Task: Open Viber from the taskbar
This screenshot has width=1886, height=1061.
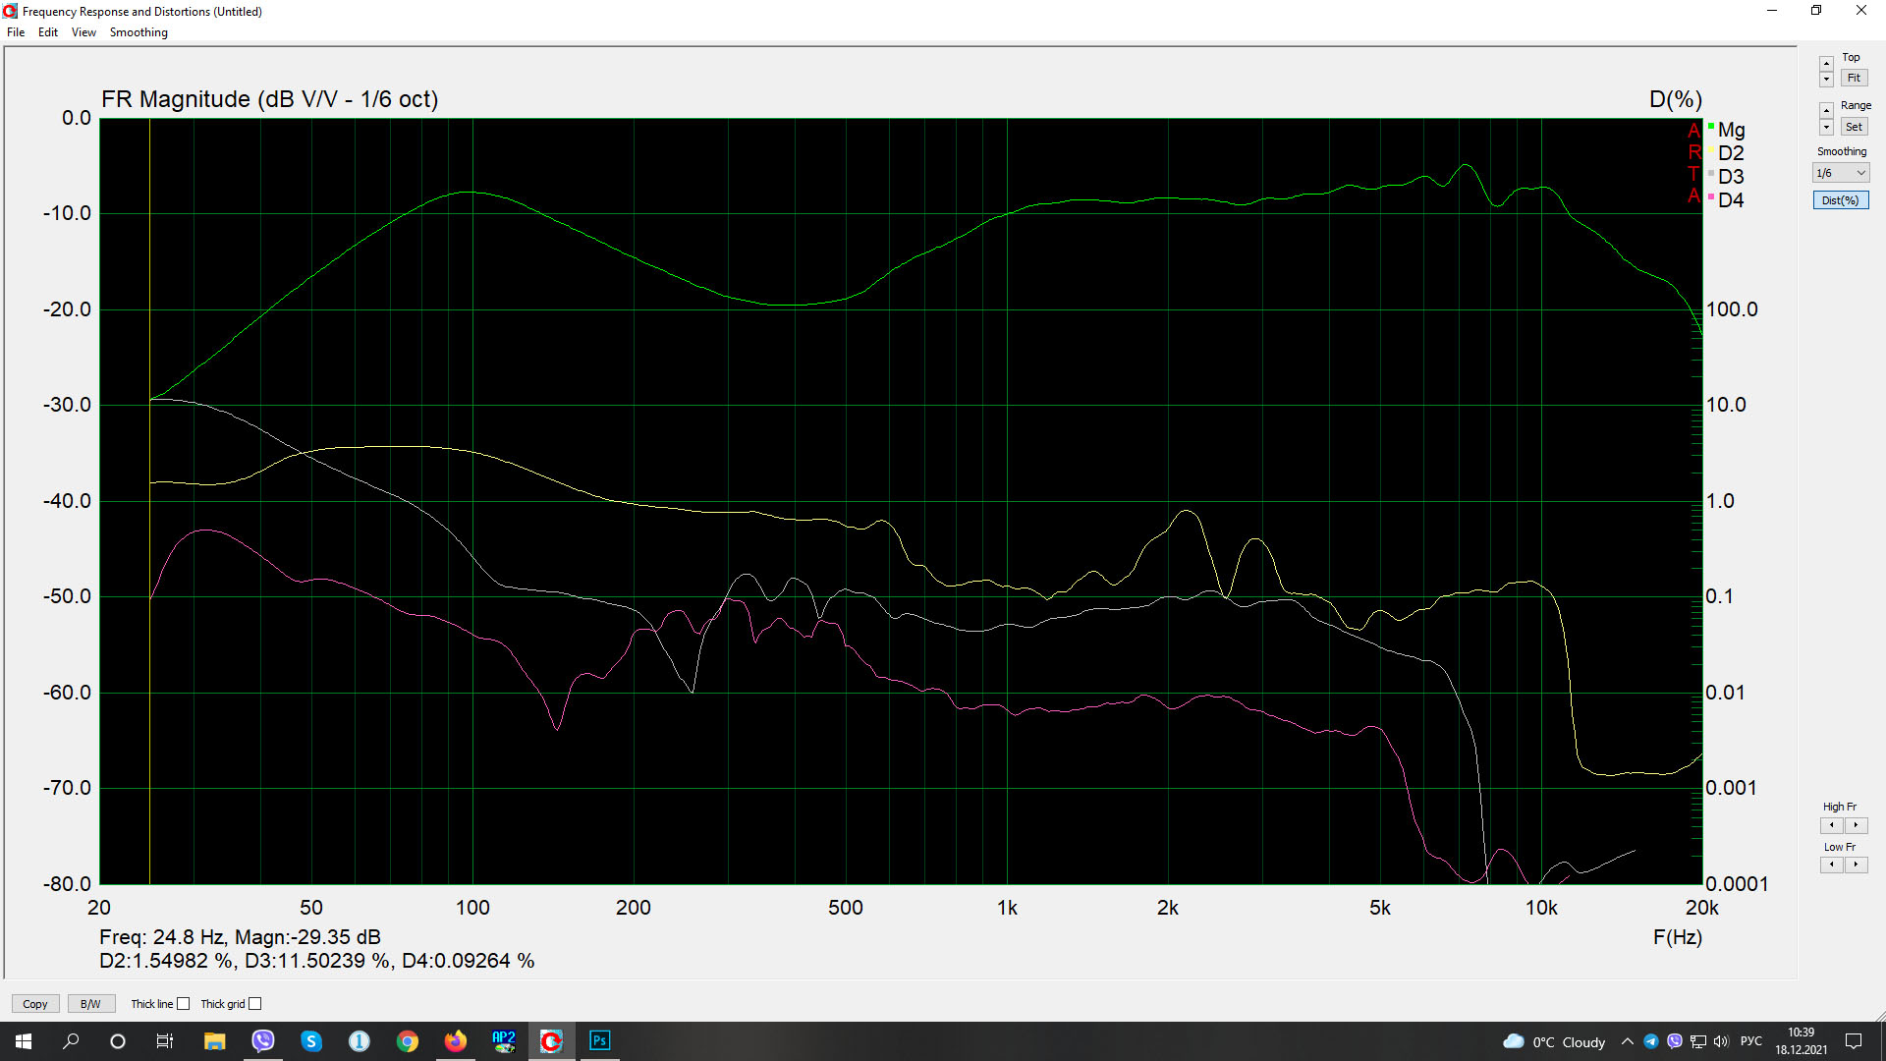Action: (x=263, y=1041)
